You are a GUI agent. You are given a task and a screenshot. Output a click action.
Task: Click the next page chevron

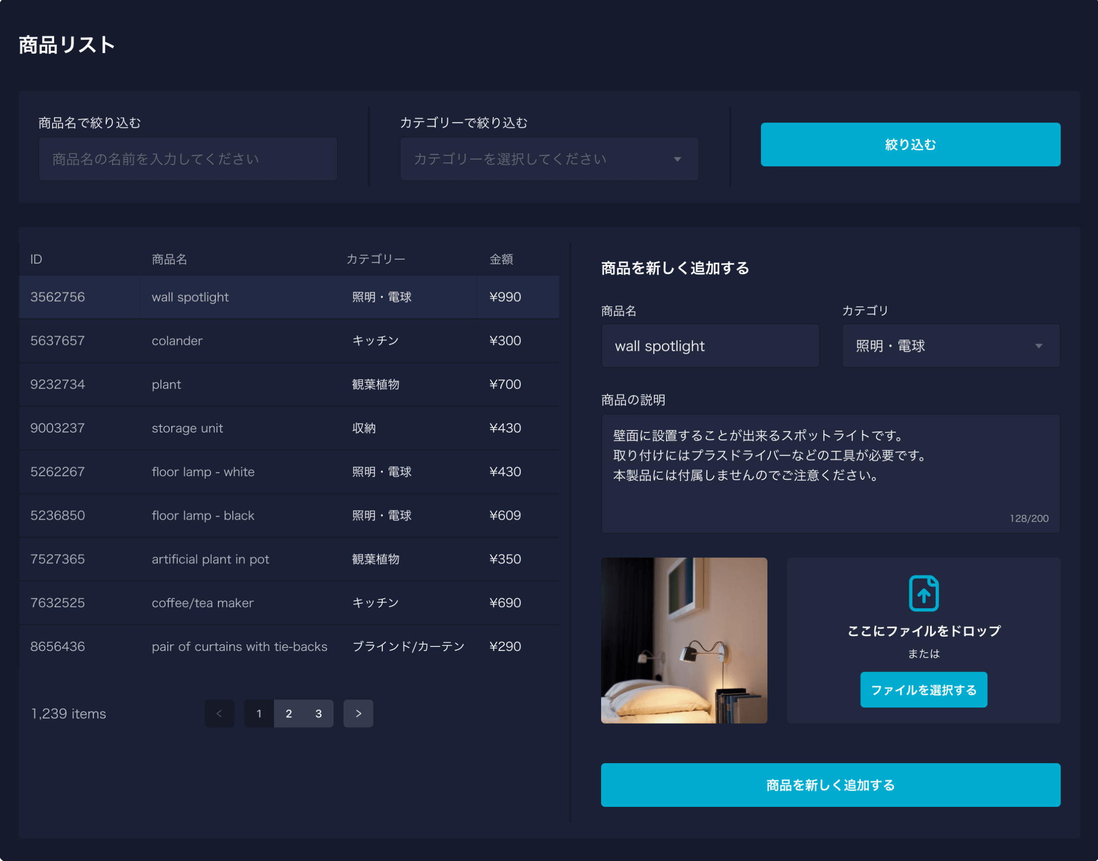click(x=358, y=713)
